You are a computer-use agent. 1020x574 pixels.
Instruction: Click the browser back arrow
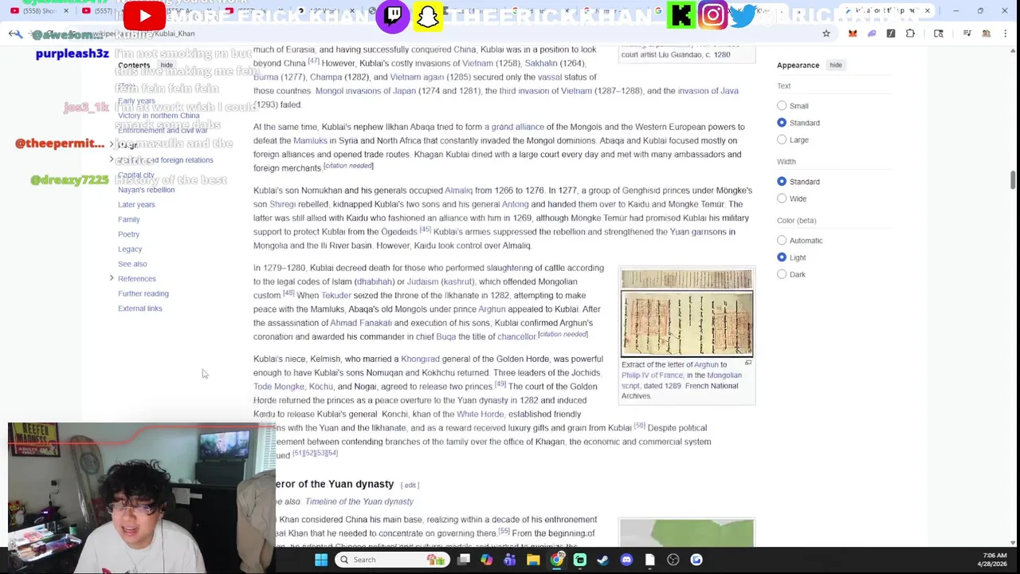click(x=14, y=33)
